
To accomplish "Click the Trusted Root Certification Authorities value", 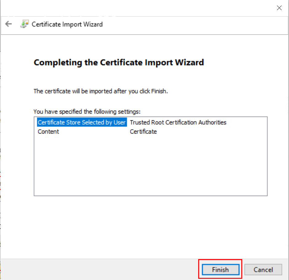I will pyautogui.click(x=178, y=122).
